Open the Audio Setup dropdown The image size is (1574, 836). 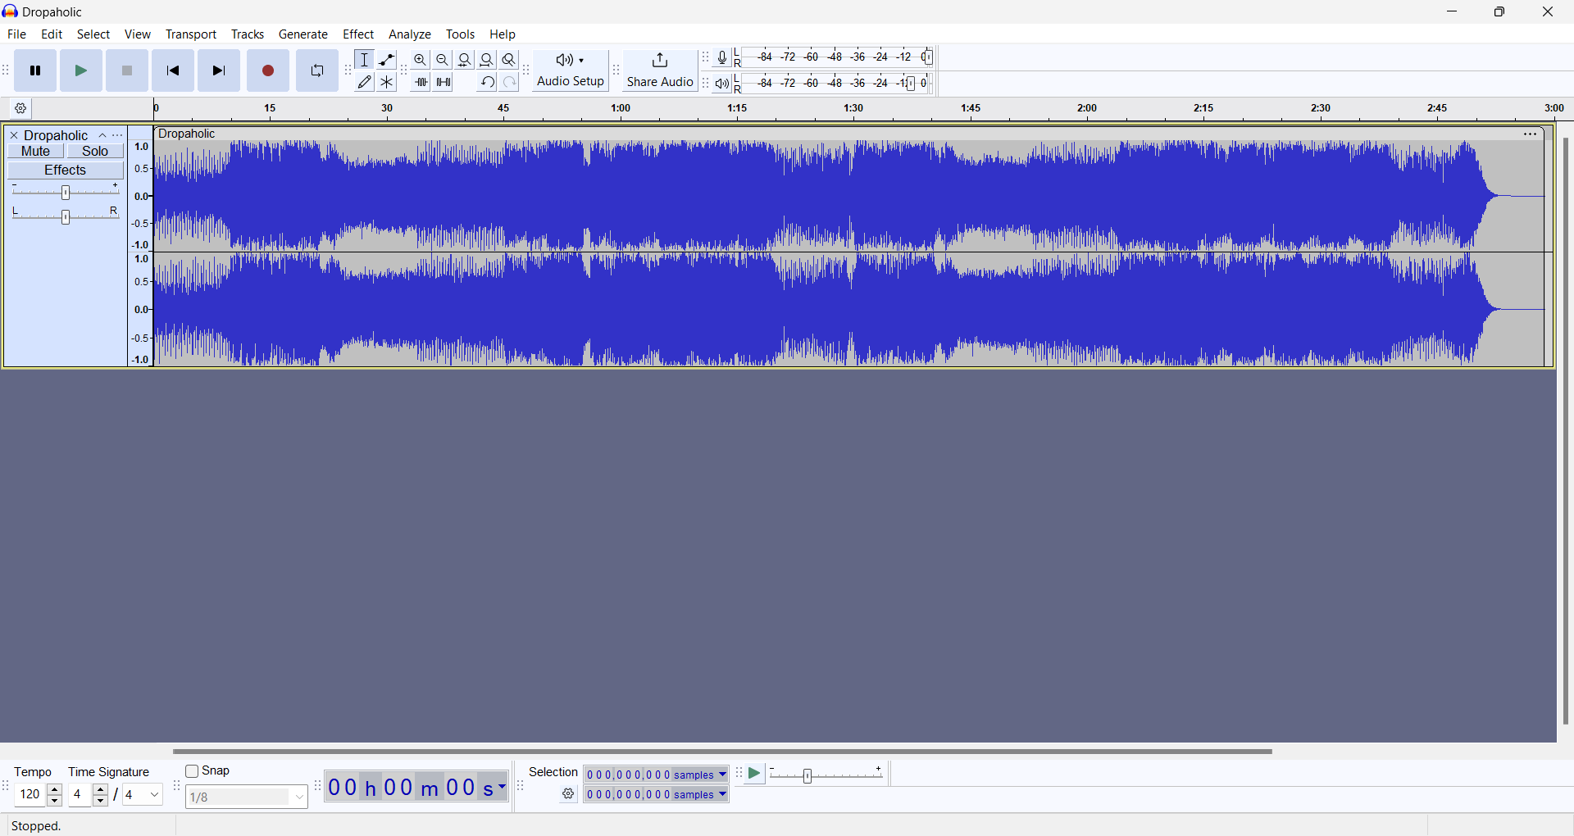[x=571, y=71]
